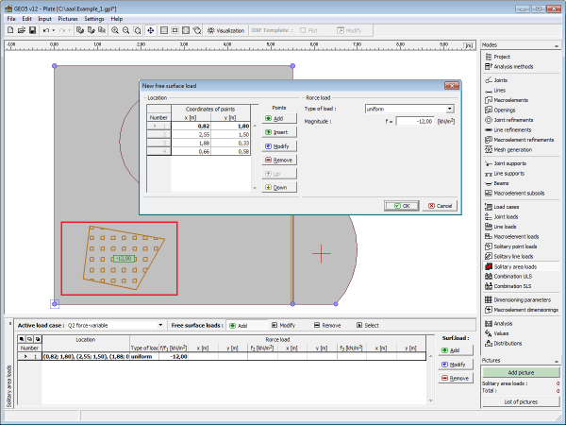This screenshot has width=566, height=425.
Task: Open the Active load case dropdown
Action: [x=162, y=325]
